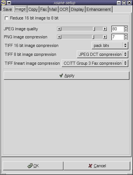133x175 pixels.
Task: Open the OCR tab
Action: (64, 9)
